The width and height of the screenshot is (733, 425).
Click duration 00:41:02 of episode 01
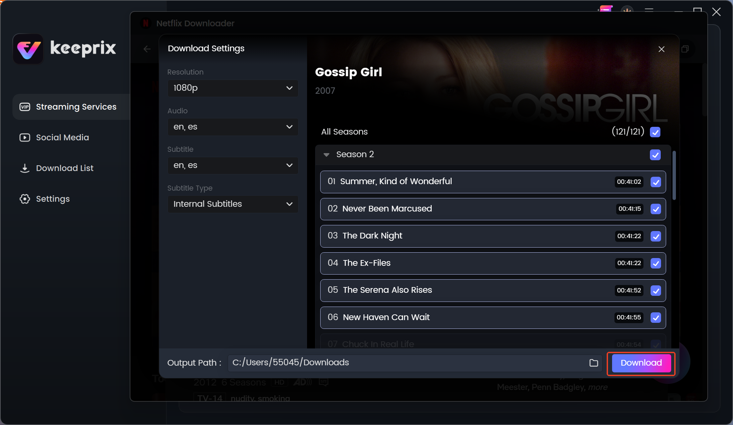(x=629, y=182)
